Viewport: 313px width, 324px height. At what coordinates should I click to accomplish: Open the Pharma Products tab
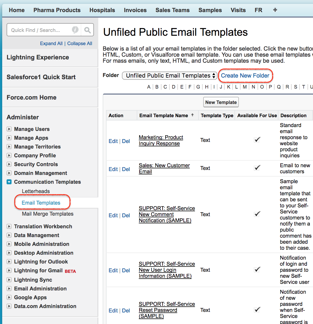click(57, 10)
